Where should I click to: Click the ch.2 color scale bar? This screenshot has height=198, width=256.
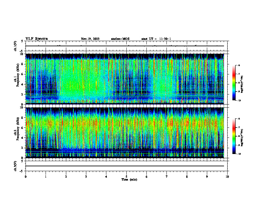tap(234, 136)
